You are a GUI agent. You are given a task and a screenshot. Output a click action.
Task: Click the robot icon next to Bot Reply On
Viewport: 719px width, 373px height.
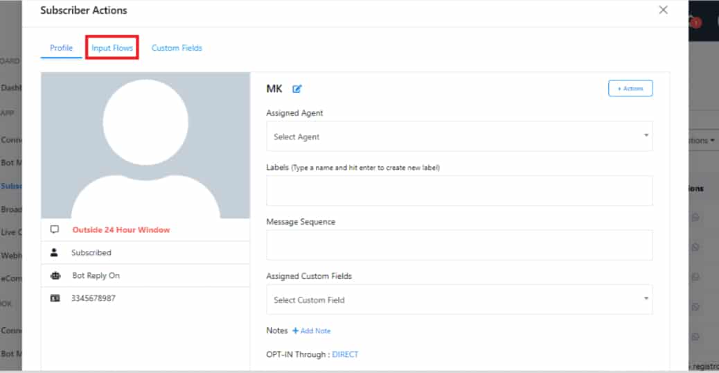click(55, 275)
